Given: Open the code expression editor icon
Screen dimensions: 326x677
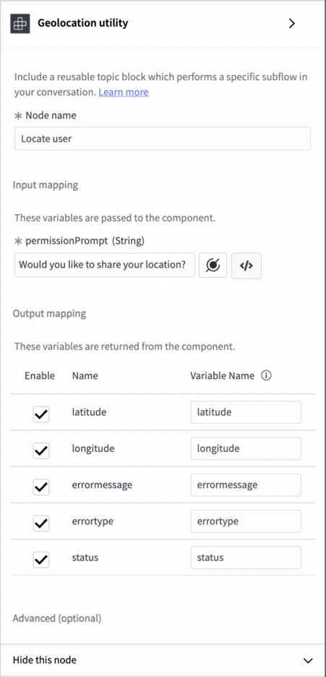Looking at the screenshot, I should tap(246, 265).
